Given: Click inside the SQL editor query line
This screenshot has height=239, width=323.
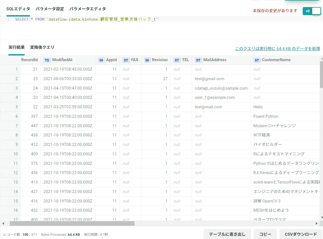Looking at the screenshot, I should pos(86,19).
